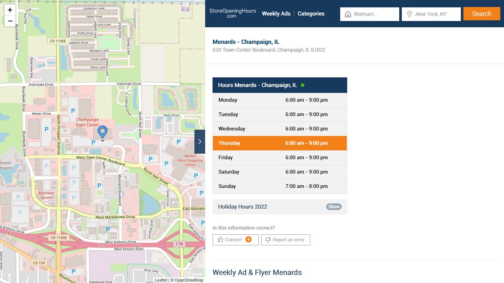
Task: Click the thumbs-down icon
Action: (268, 240)
